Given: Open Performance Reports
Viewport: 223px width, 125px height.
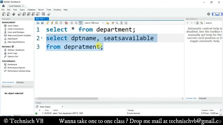Looking at the screenshot, I should pos(16,68).
